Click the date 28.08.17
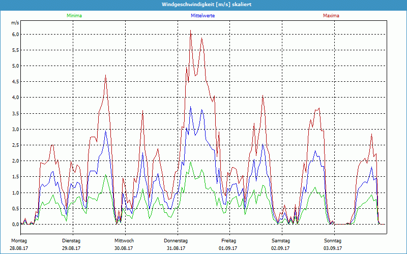This screenshot has width=407, height=254. (19, 248)
